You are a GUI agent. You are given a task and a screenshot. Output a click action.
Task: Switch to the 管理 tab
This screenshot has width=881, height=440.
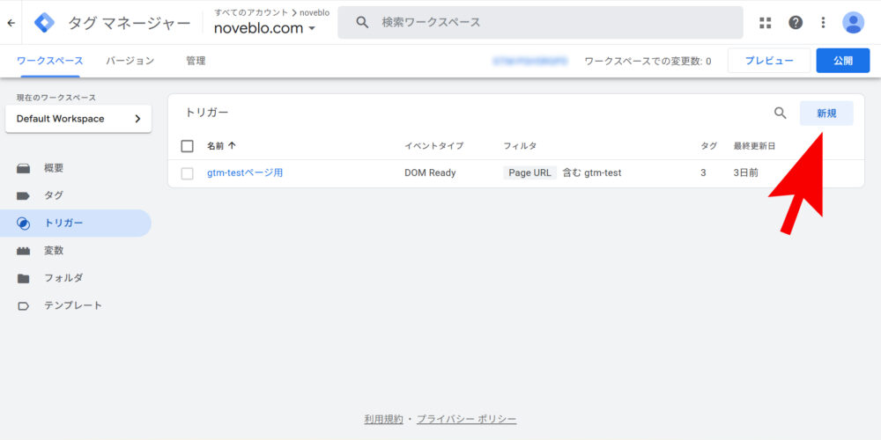click(196, 61)
